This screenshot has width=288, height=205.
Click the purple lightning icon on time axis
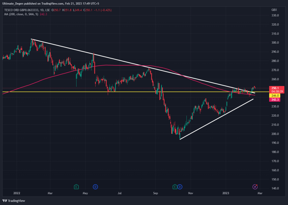tap(255, 186)
